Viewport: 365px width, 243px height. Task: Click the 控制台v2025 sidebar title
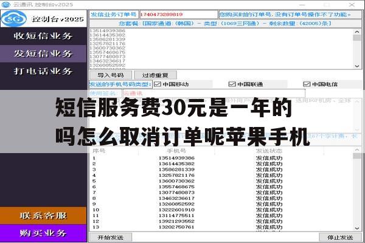click(58, 19)
